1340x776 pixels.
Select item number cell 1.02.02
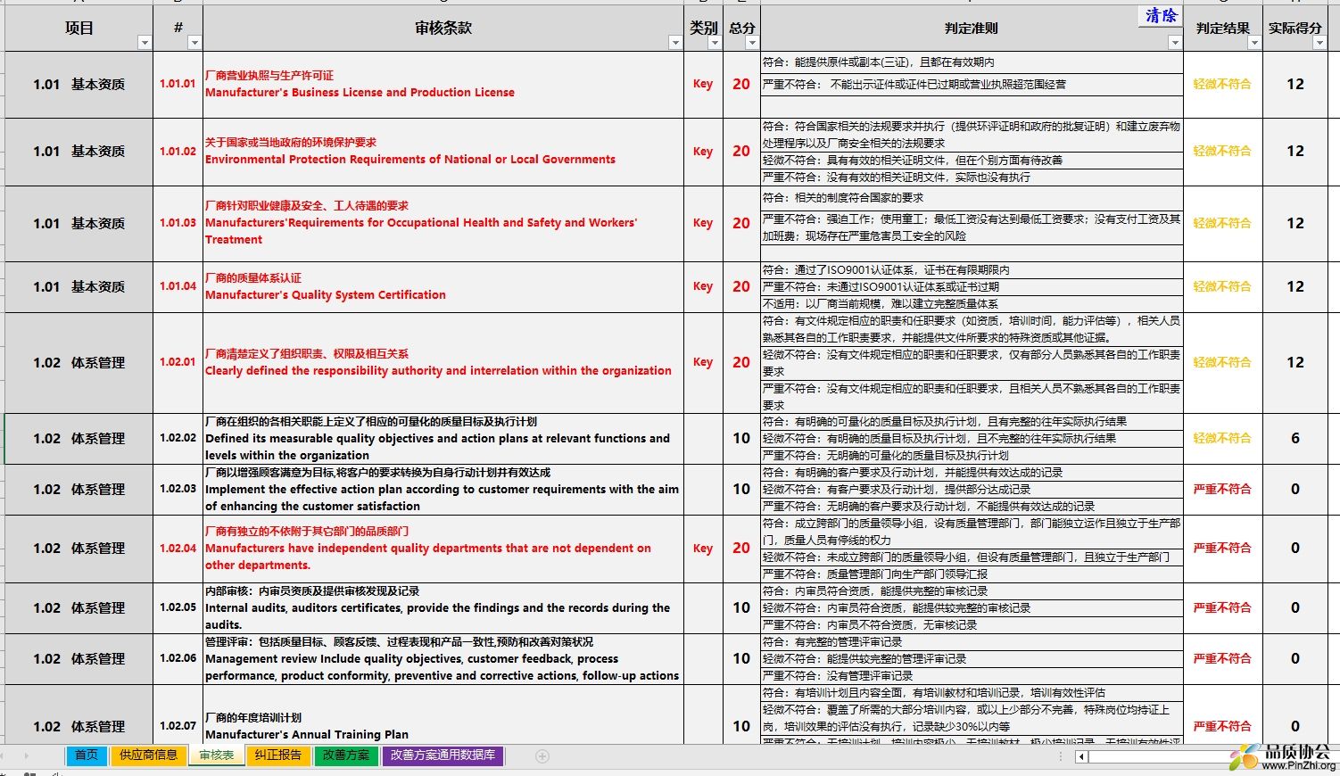[x=178, y=438]
